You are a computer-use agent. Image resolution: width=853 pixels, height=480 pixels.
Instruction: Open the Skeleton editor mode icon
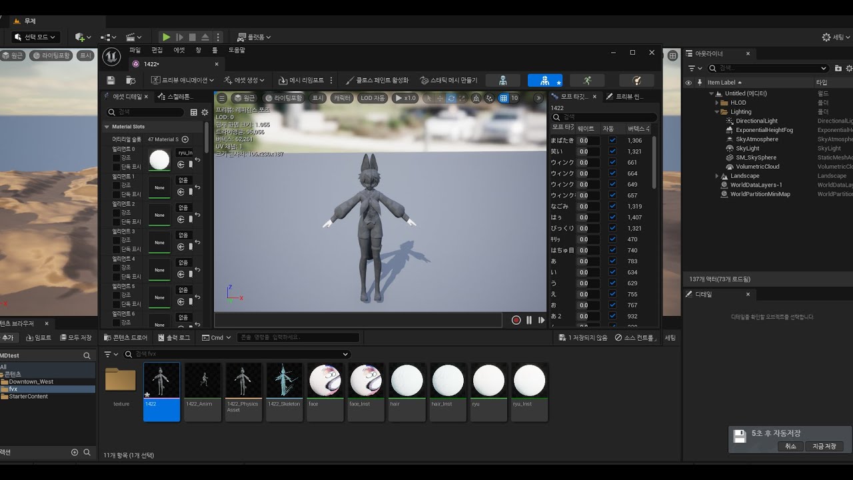(x=502, y=80)
